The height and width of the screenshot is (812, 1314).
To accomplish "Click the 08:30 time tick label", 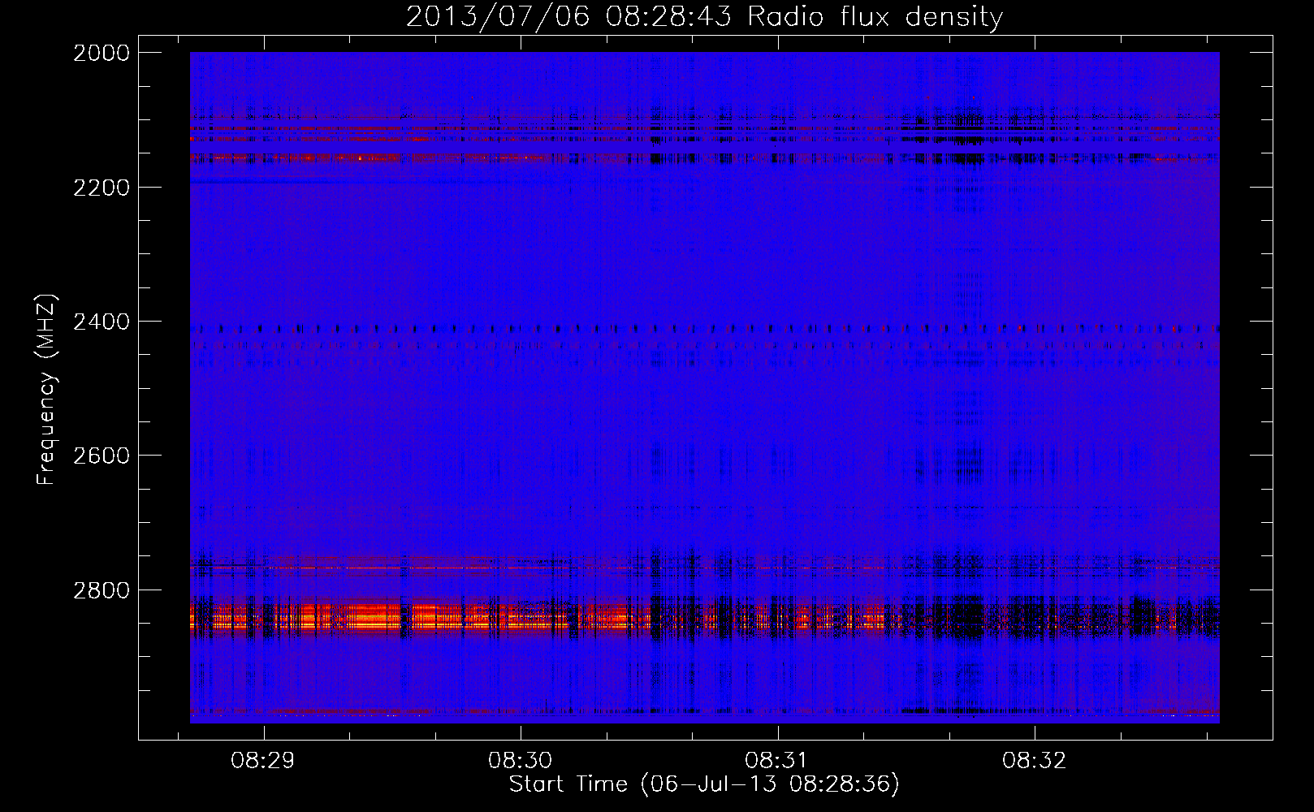I will point(520,761).
